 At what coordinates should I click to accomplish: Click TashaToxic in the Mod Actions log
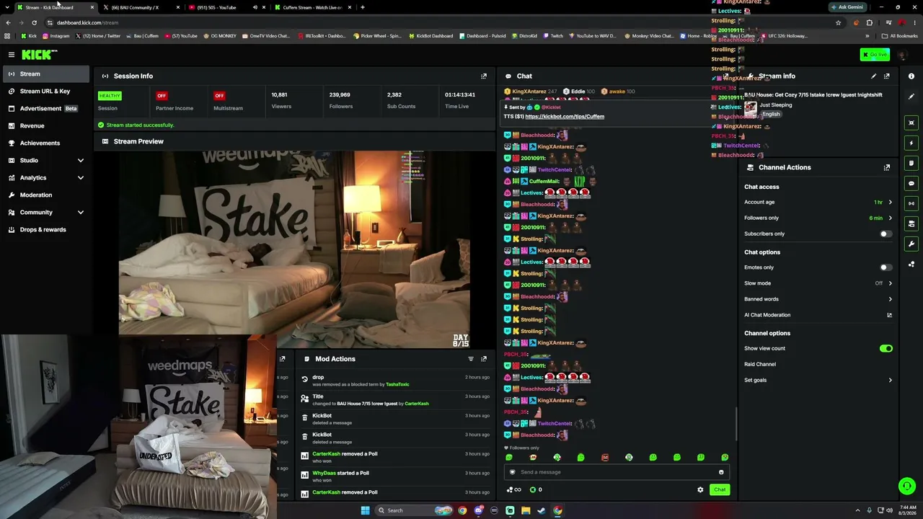click(x=397, y=385)
